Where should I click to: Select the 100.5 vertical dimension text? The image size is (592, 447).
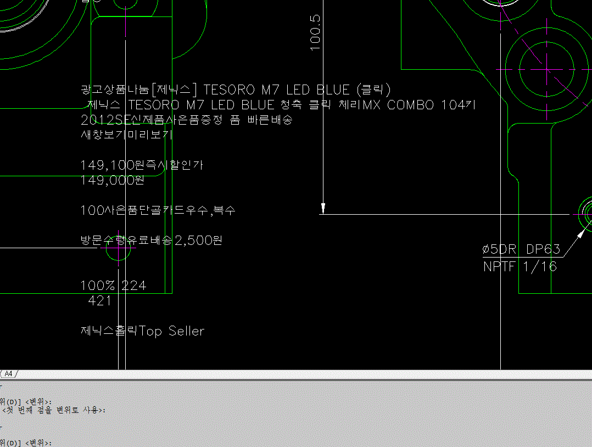point(315,32)
